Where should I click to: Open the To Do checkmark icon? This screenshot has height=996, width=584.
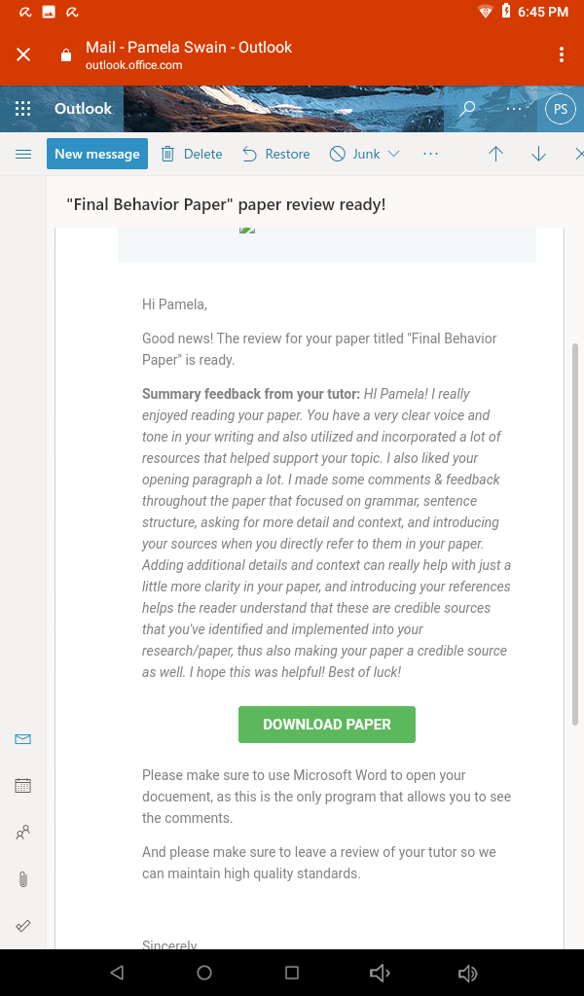pyautogui.click(x=23, y=926)
